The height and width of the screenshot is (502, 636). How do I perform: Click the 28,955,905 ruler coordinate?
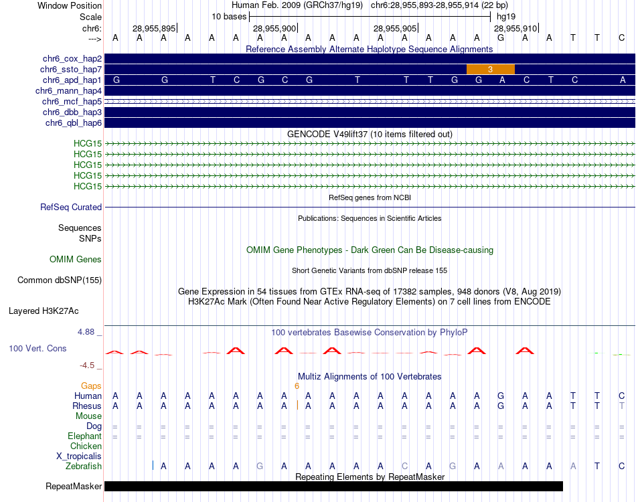click(x=395, y=28)
